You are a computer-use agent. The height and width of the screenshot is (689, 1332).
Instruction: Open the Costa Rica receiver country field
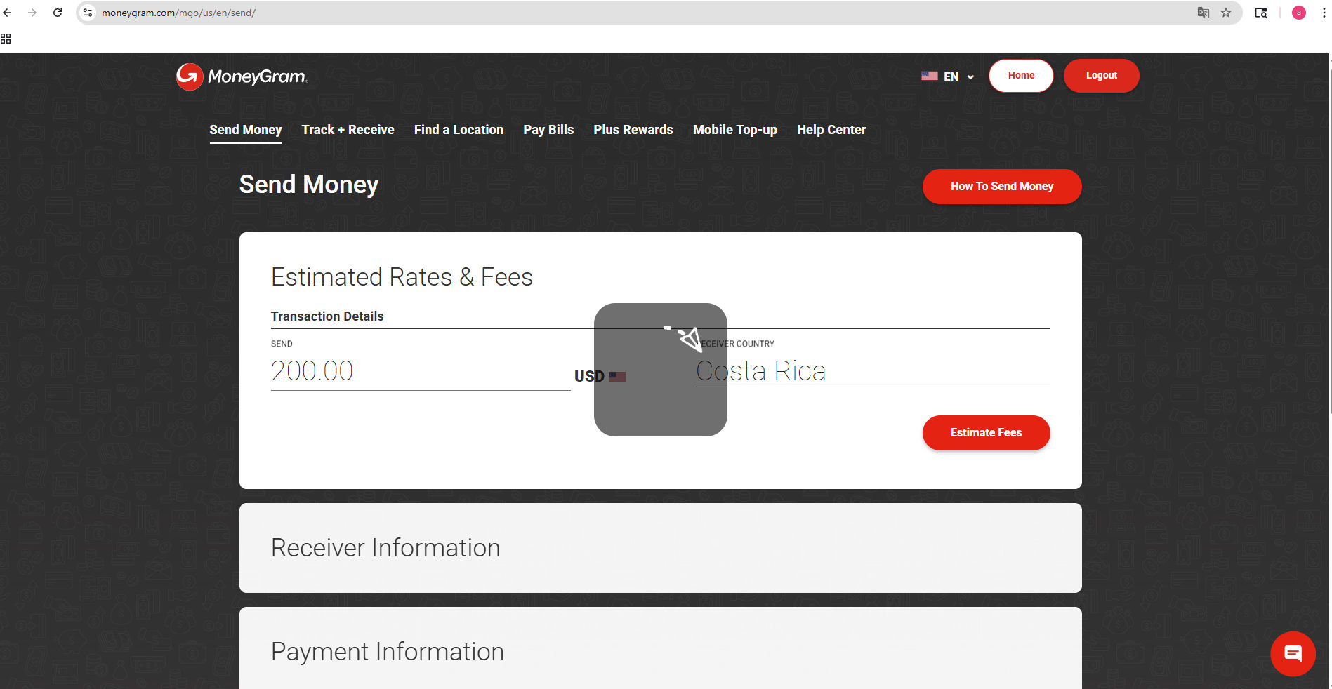pos(871,371)
